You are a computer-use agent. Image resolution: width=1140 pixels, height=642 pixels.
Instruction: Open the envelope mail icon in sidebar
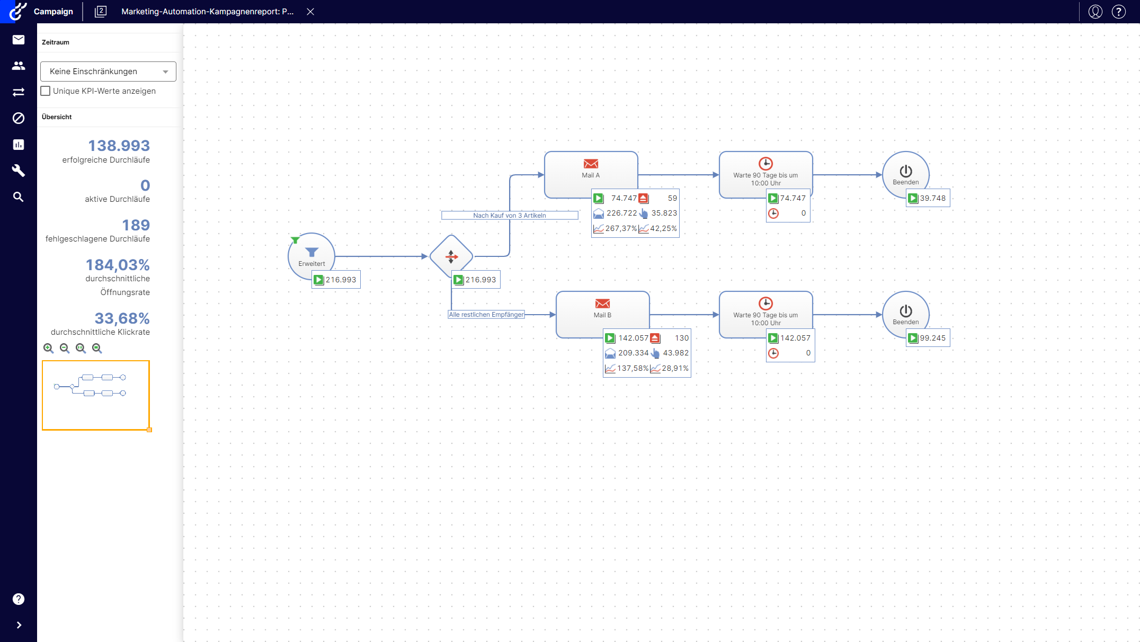click(x=19, y=40)
